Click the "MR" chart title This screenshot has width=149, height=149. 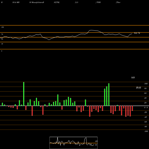click(133, 77)
